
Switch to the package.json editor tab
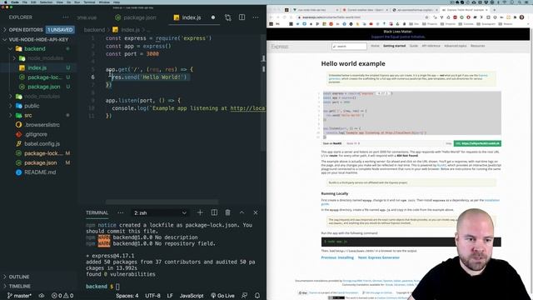136,17
